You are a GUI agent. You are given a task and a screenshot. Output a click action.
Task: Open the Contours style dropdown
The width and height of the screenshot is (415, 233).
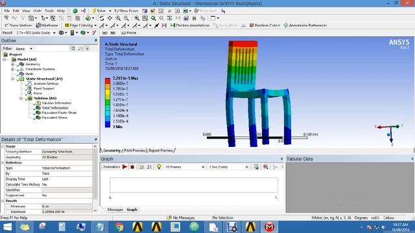tap(74, 33)
